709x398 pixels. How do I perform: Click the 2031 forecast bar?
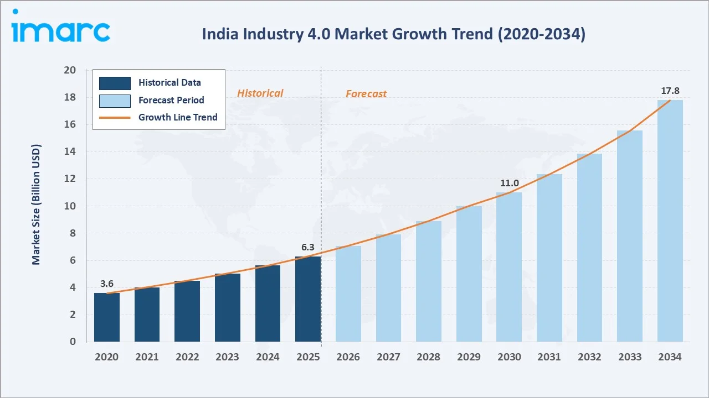coord(549,258)
